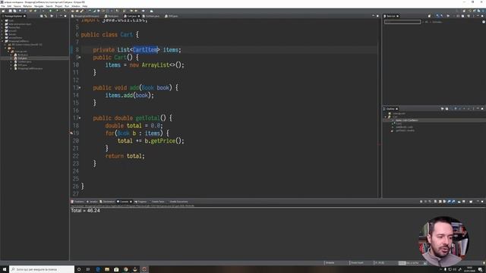Viewport: 486px width, 273px height.
Task: Expand the Book.java tree node
Action: (x=11, y=55)
